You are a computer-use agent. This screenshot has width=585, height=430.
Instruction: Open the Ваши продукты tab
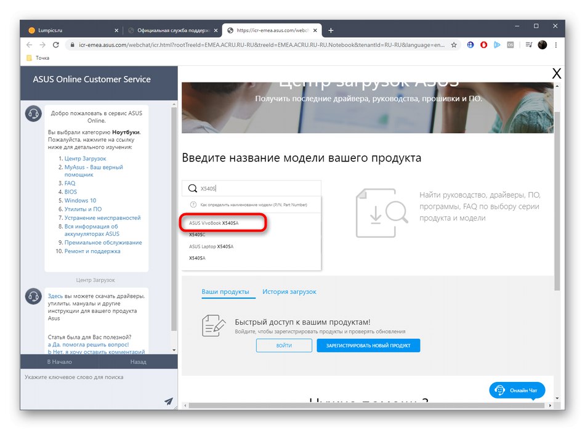point(225,291)
